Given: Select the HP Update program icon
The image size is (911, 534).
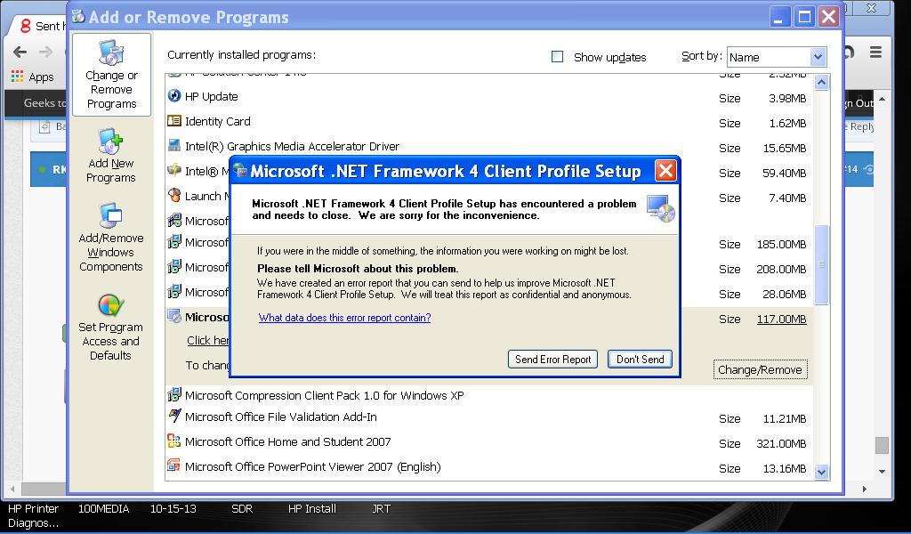Looking at the screenshot, I should coord(174,96).
